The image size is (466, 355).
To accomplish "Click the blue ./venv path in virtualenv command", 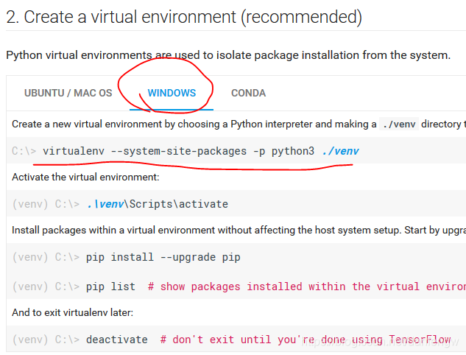I will [x=341, y=151].
